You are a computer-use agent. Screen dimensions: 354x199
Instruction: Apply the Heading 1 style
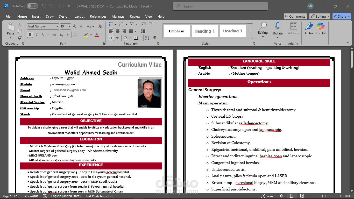[x=205, y=31]
